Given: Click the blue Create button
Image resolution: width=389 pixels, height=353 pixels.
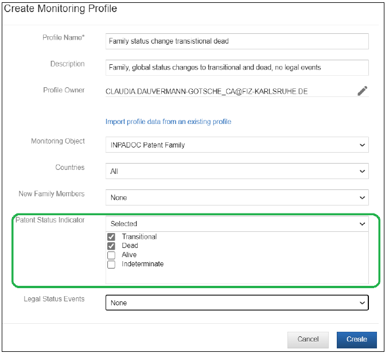Looking at the screenshot, I should coord(356,340).
